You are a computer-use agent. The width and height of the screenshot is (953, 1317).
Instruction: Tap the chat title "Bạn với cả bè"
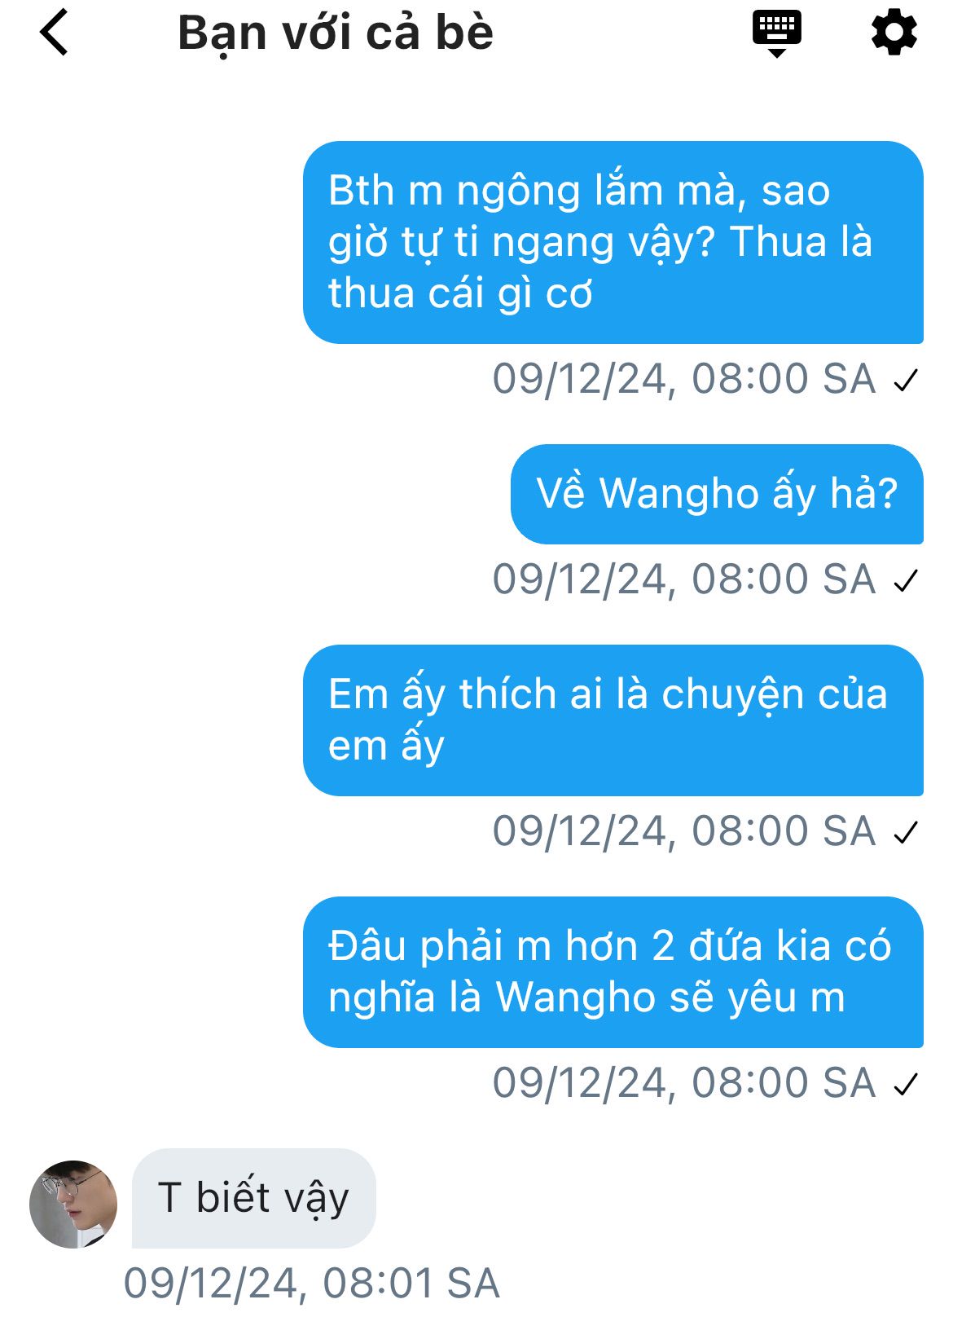tap(336, 33)
